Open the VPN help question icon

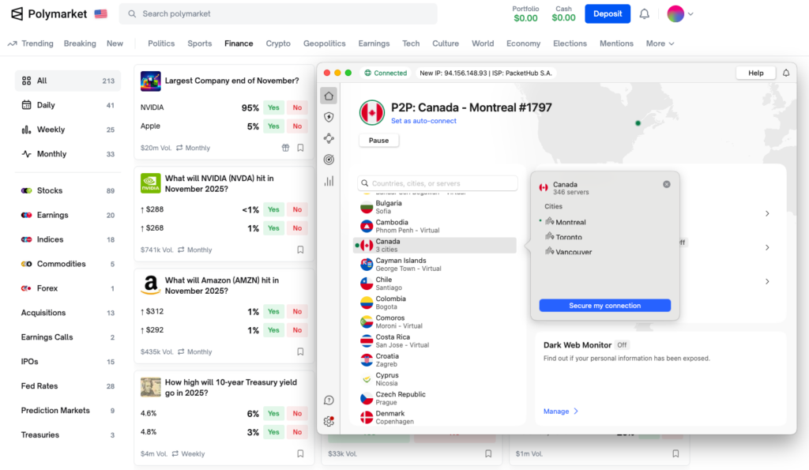click(329, 400)
